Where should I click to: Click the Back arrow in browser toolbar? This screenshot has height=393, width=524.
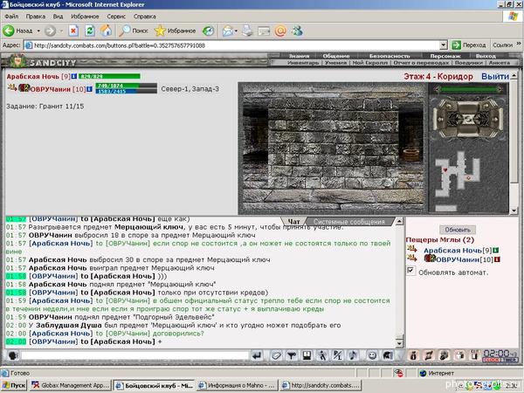click(x=9, y=31)
